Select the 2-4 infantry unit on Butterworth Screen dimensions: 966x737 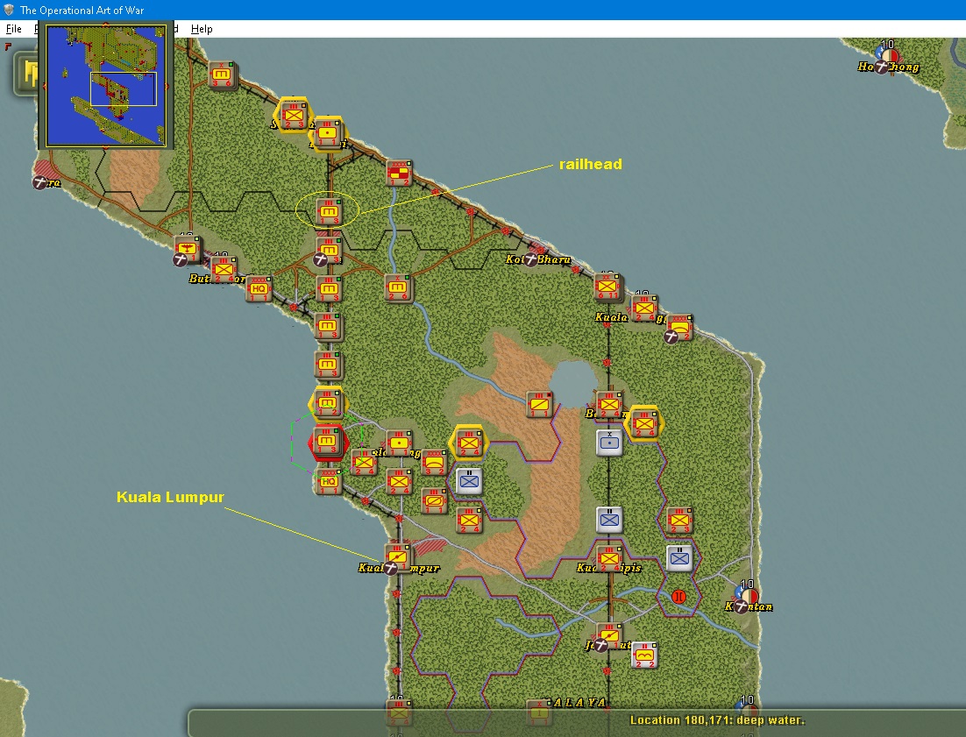[224, 269]
